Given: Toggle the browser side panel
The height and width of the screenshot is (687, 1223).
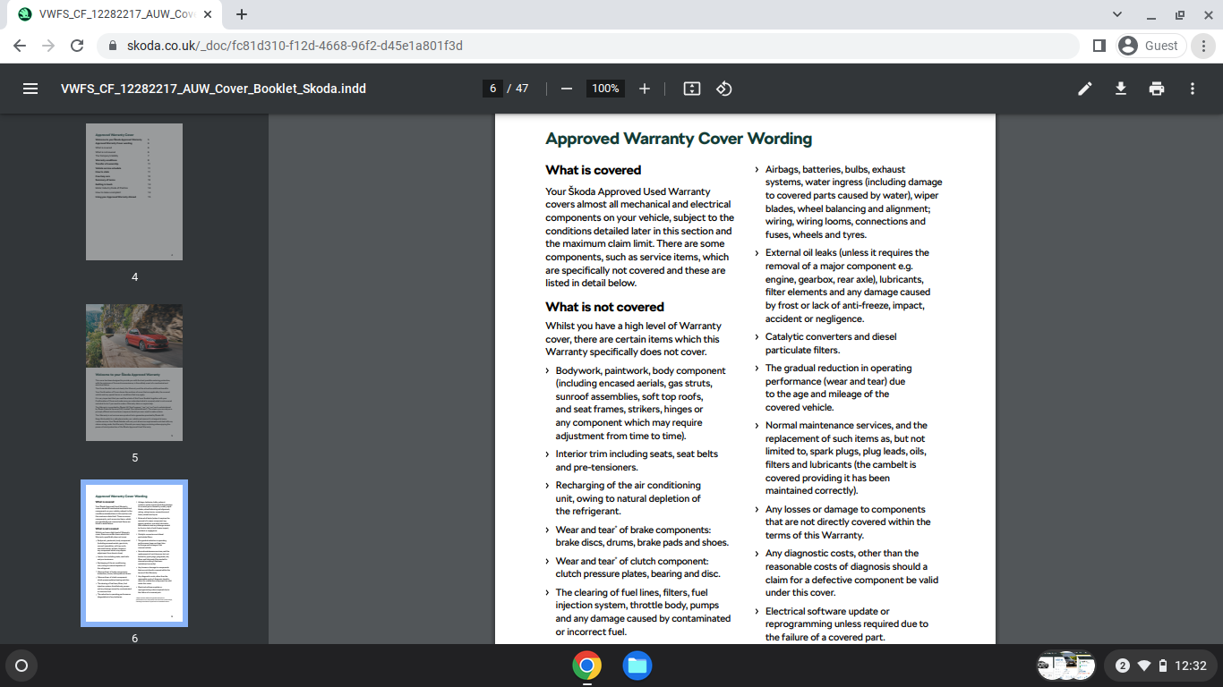Looking at the screenshot, I should tap(1099, 46).
